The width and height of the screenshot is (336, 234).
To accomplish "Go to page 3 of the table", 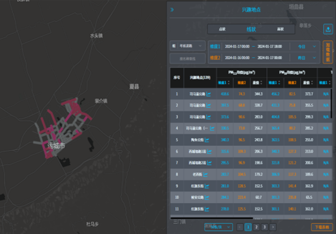I will pyautogui.click(x=264, y=227).
